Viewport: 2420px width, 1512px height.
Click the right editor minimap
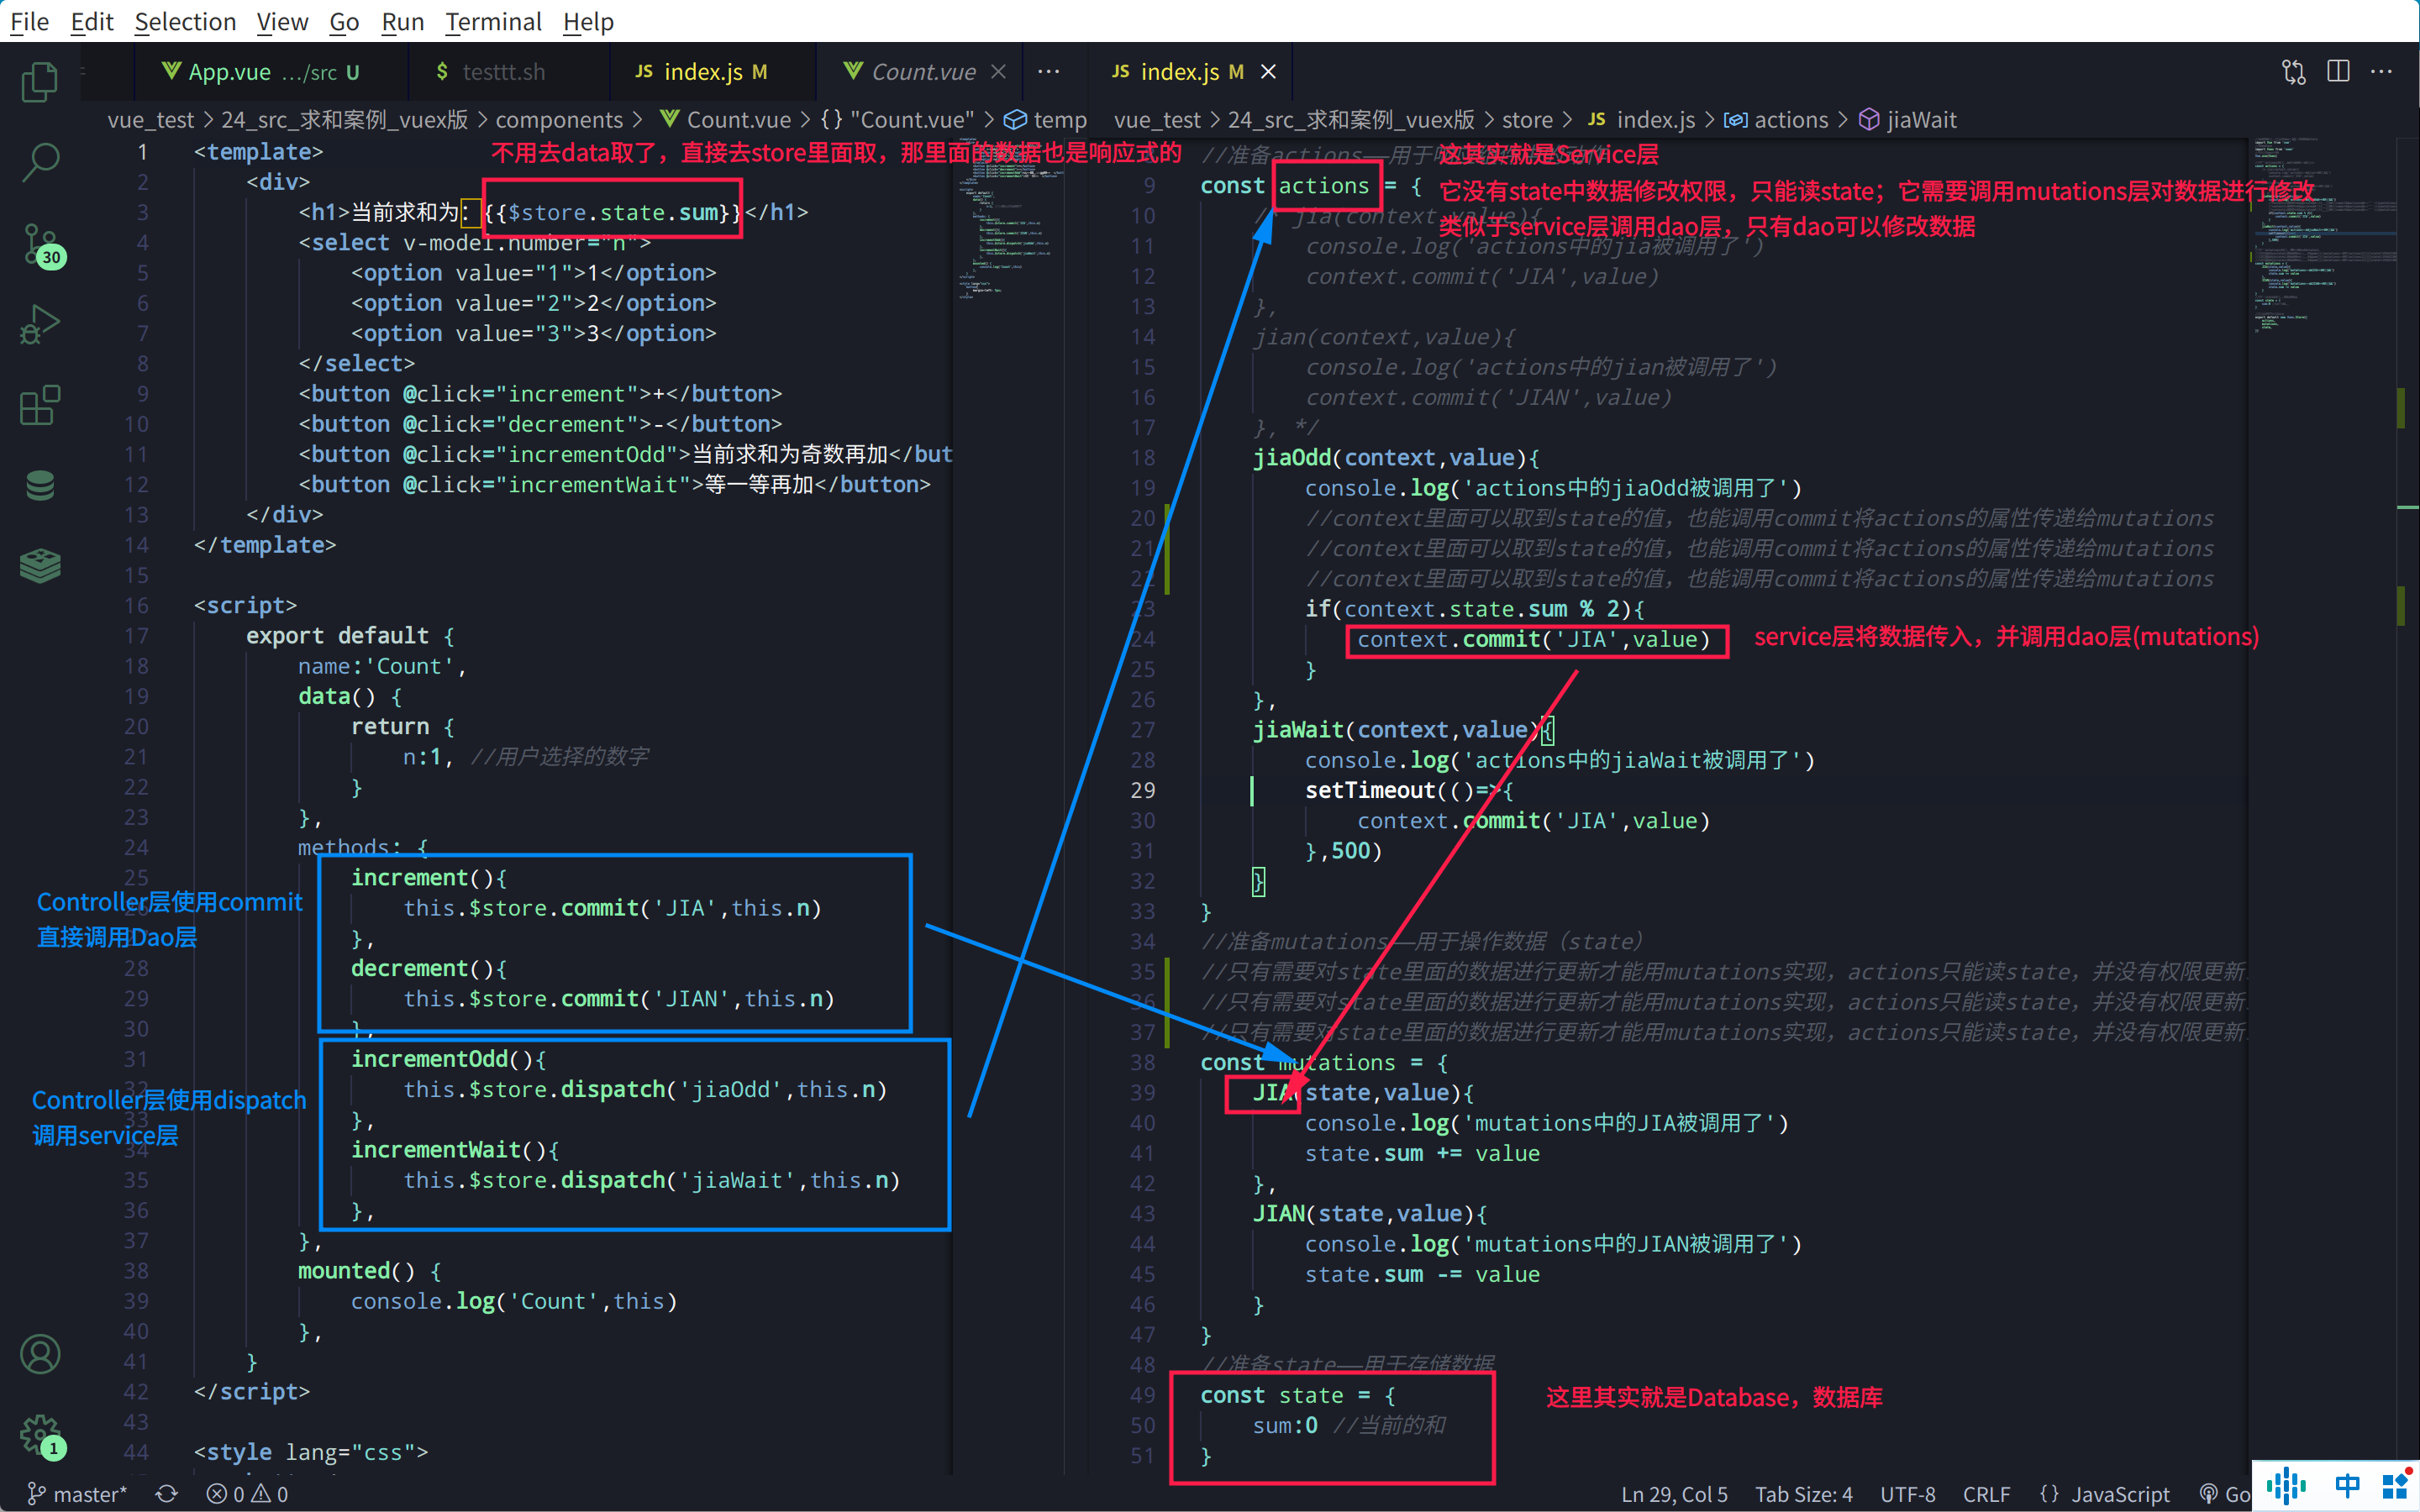pos(2320,240)
